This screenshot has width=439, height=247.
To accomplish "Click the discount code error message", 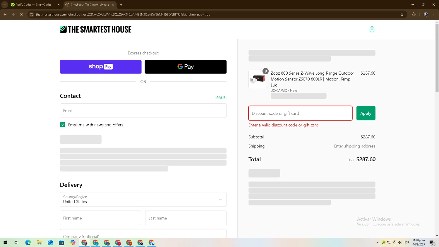I will 283,125.
